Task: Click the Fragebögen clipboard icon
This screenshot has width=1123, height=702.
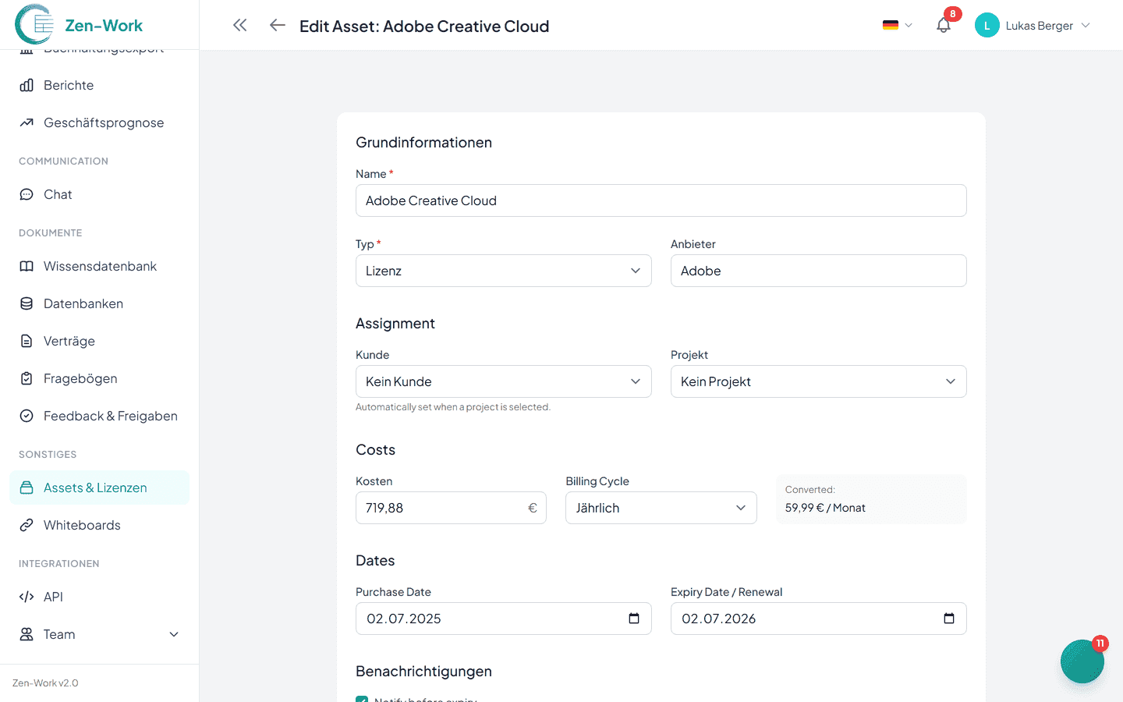Action: click(27, 378)
